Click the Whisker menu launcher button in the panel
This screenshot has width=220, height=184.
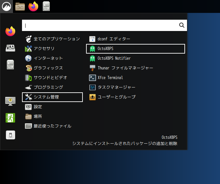[6, 6]
